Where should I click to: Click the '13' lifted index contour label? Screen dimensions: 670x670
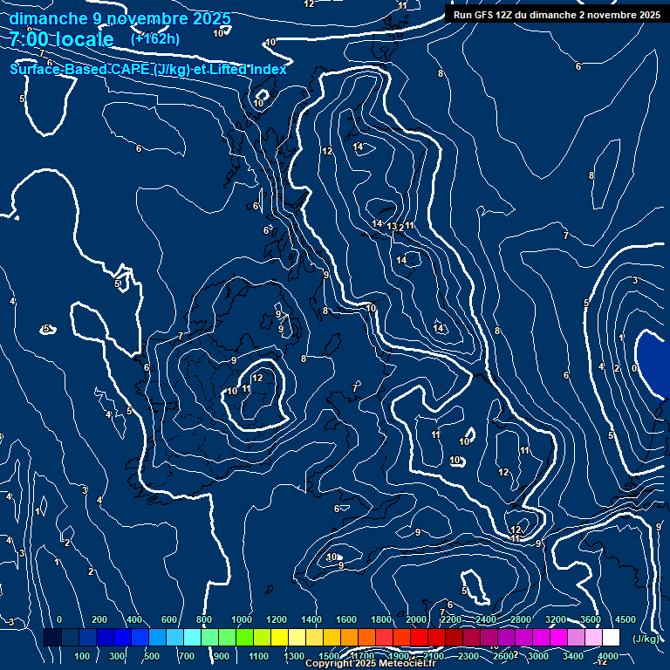(x=392, y=226)
